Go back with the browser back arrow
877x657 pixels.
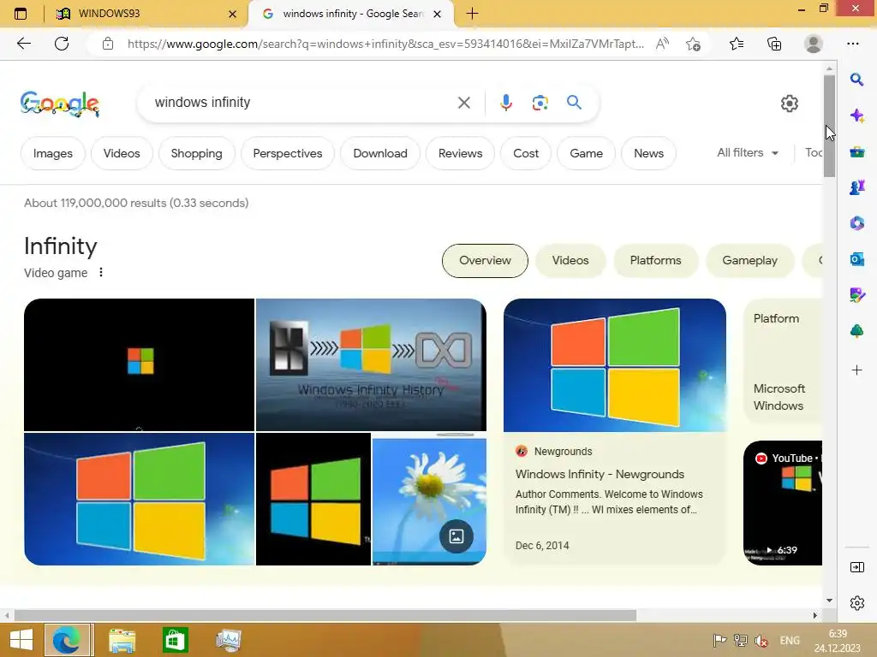24,44
